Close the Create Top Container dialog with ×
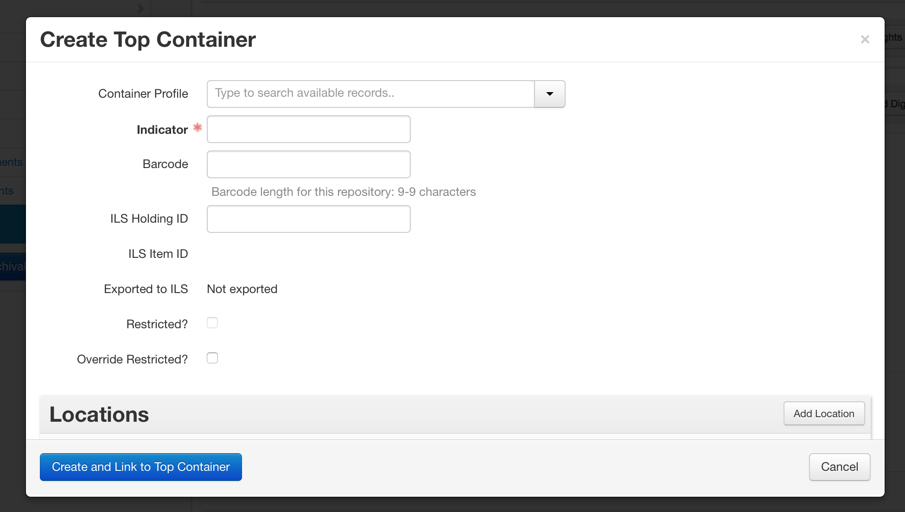905x512 pixels. tap(865, 39)
